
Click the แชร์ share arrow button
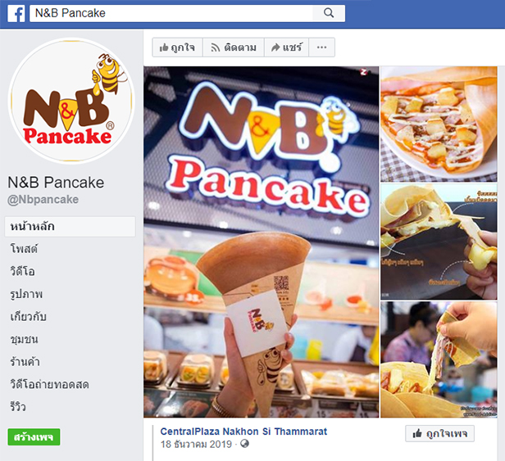pos(286,47)
